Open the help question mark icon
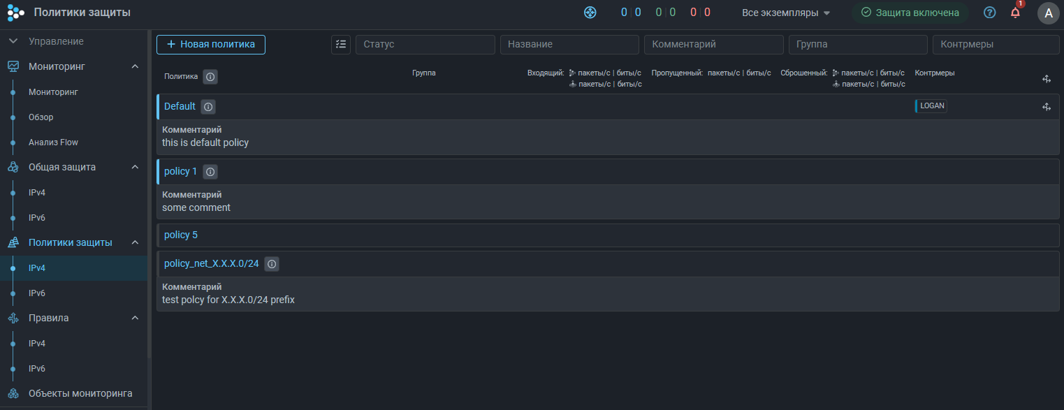The height and width of the screenshot is (410, 1064). click(x=989, y=13)
